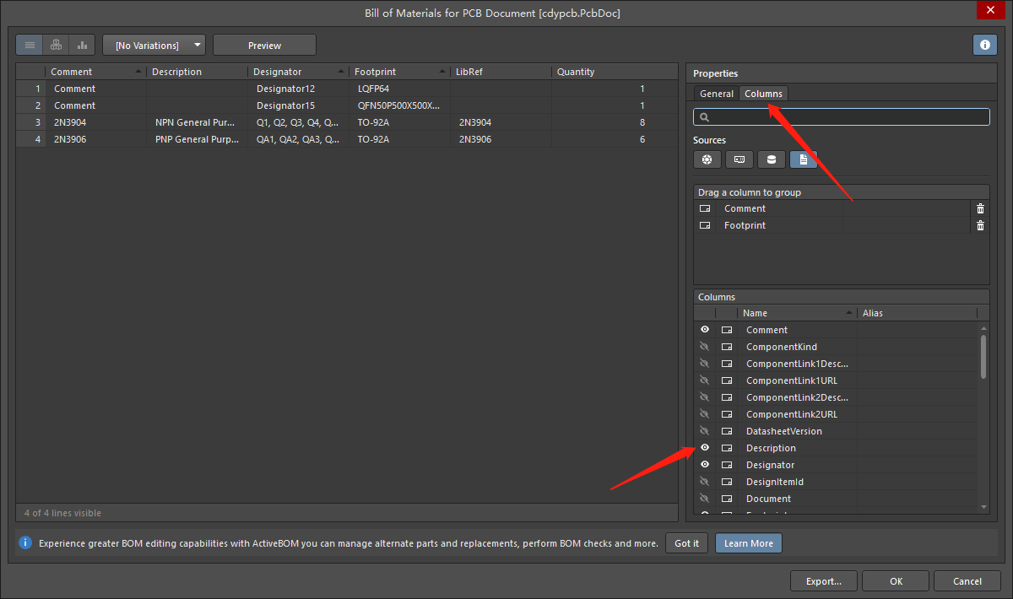Click the Export... button
Viewport: 1013px width, 599px height.
pyautogui.click(x=824, y=580)
